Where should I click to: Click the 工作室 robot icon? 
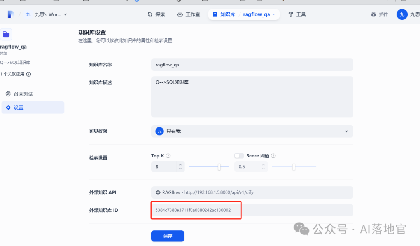(x=180, y=14)
